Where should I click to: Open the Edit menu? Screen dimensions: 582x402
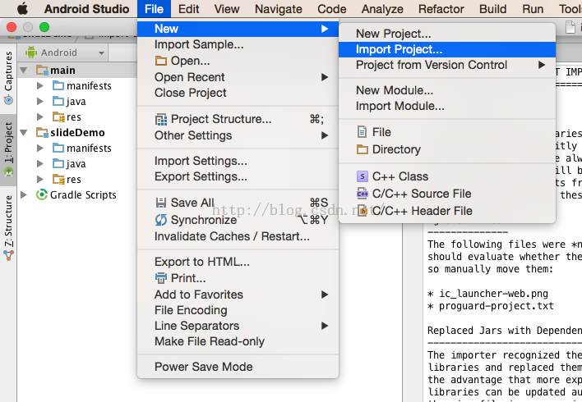[x=188, y=8]
